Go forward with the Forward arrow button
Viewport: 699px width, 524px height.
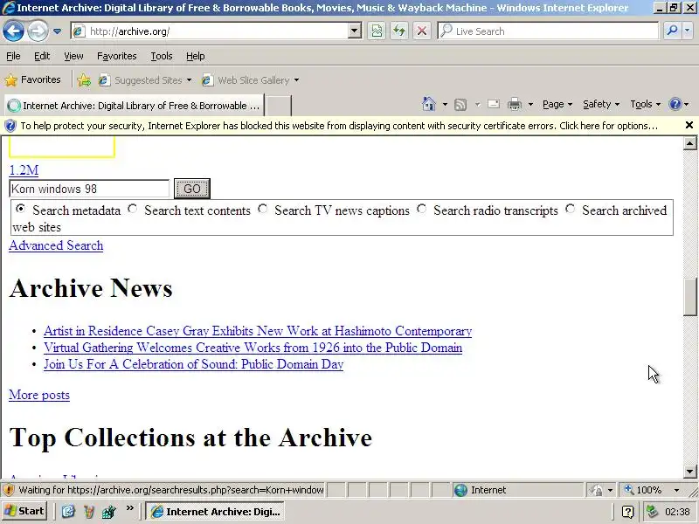coord(38,31)
